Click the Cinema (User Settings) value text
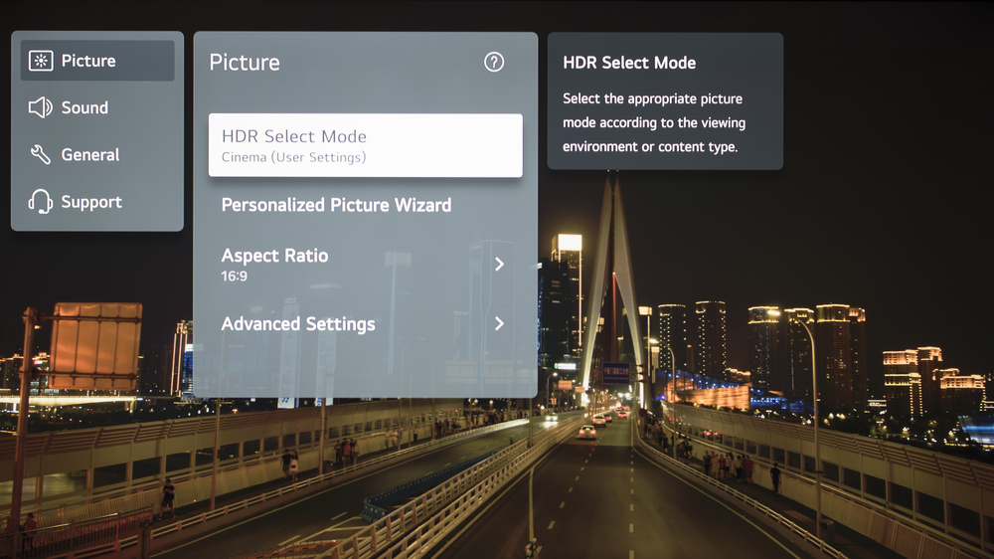 pyautogui.click(x=293, y=157)
